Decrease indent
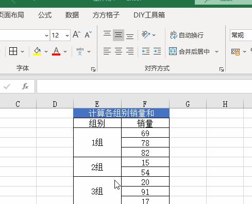The width and height of the screenshot is (252, 204). (146, 51)
